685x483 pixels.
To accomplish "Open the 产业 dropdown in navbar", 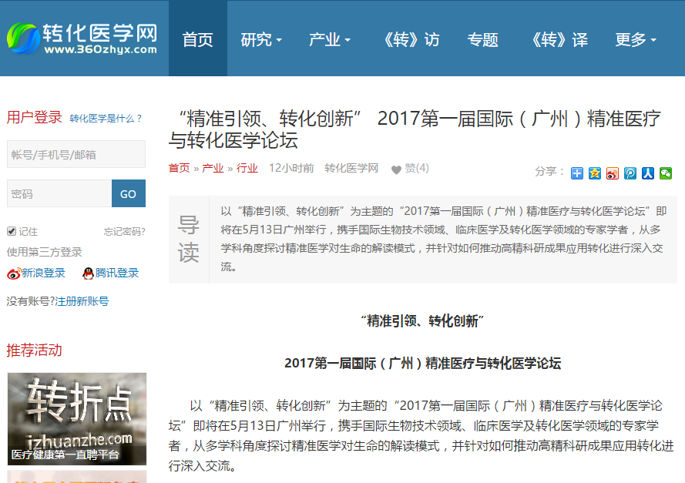I will tap(330, 39).
